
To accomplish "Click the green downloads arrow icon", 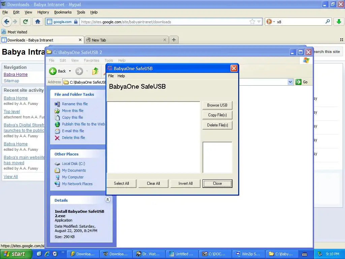I will coord(339,22).
